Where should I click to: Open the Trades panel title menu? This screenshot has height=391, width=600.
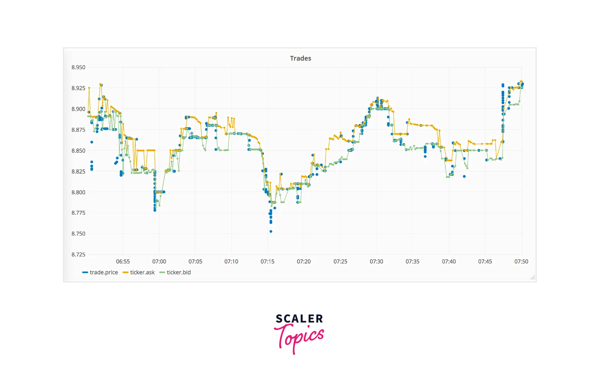[300, 58]
